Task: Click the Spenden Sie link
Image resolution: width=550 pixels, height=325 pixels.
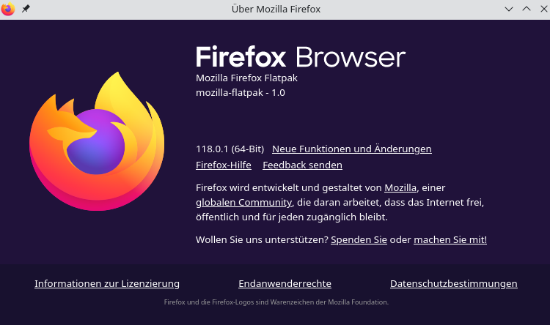Action: pos(359,240)
